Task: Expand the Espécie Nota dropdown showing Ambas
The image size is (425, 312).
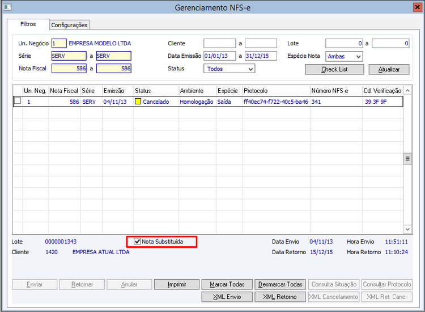Action: pos(344,56)
